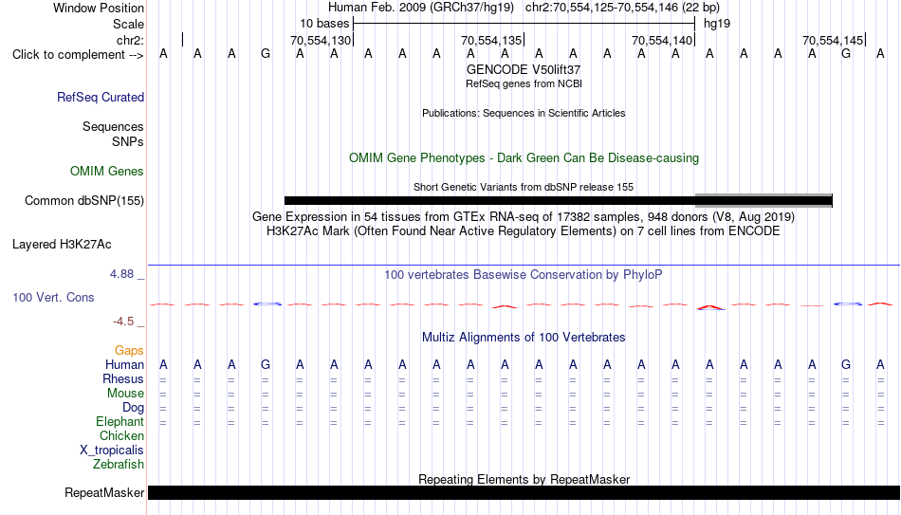
Task: Click the Sequences track label
Action: 113,126
